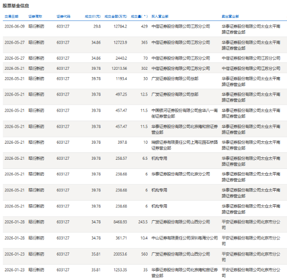Select seller 平安证券 in the 8468.93 row

pos(251,225)
